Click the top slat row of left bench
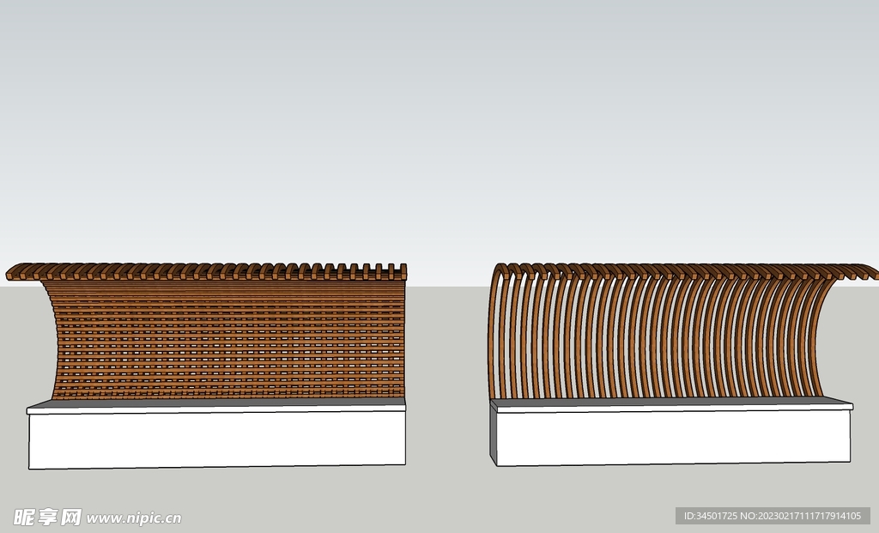 pos(223,271)
